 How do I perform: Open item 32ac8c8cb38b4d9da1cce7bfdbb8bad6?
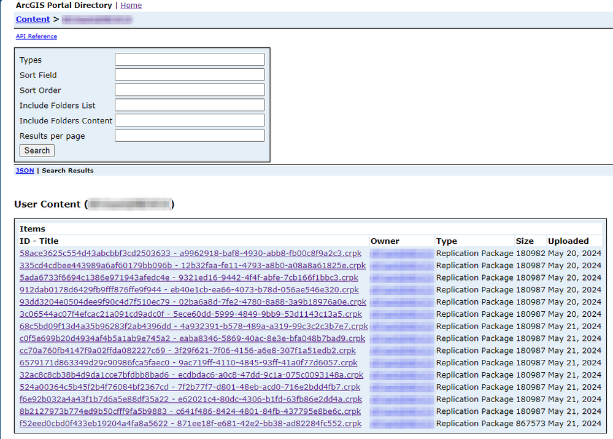(x=191, y=375)
